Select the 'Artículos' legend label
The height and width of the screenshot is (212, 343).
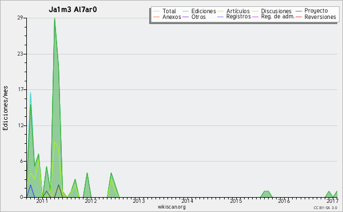click(238, 11)
